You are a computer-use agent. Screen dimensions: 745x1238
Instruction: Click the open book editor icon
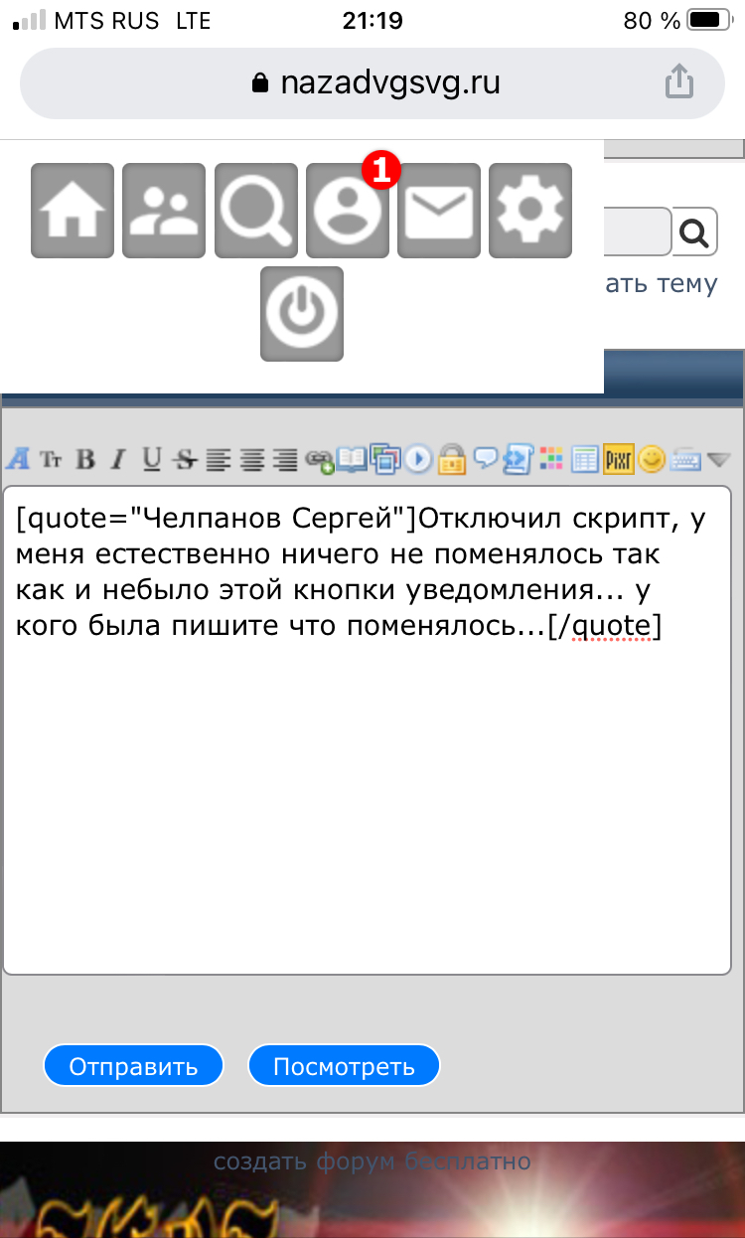(352, 459)
